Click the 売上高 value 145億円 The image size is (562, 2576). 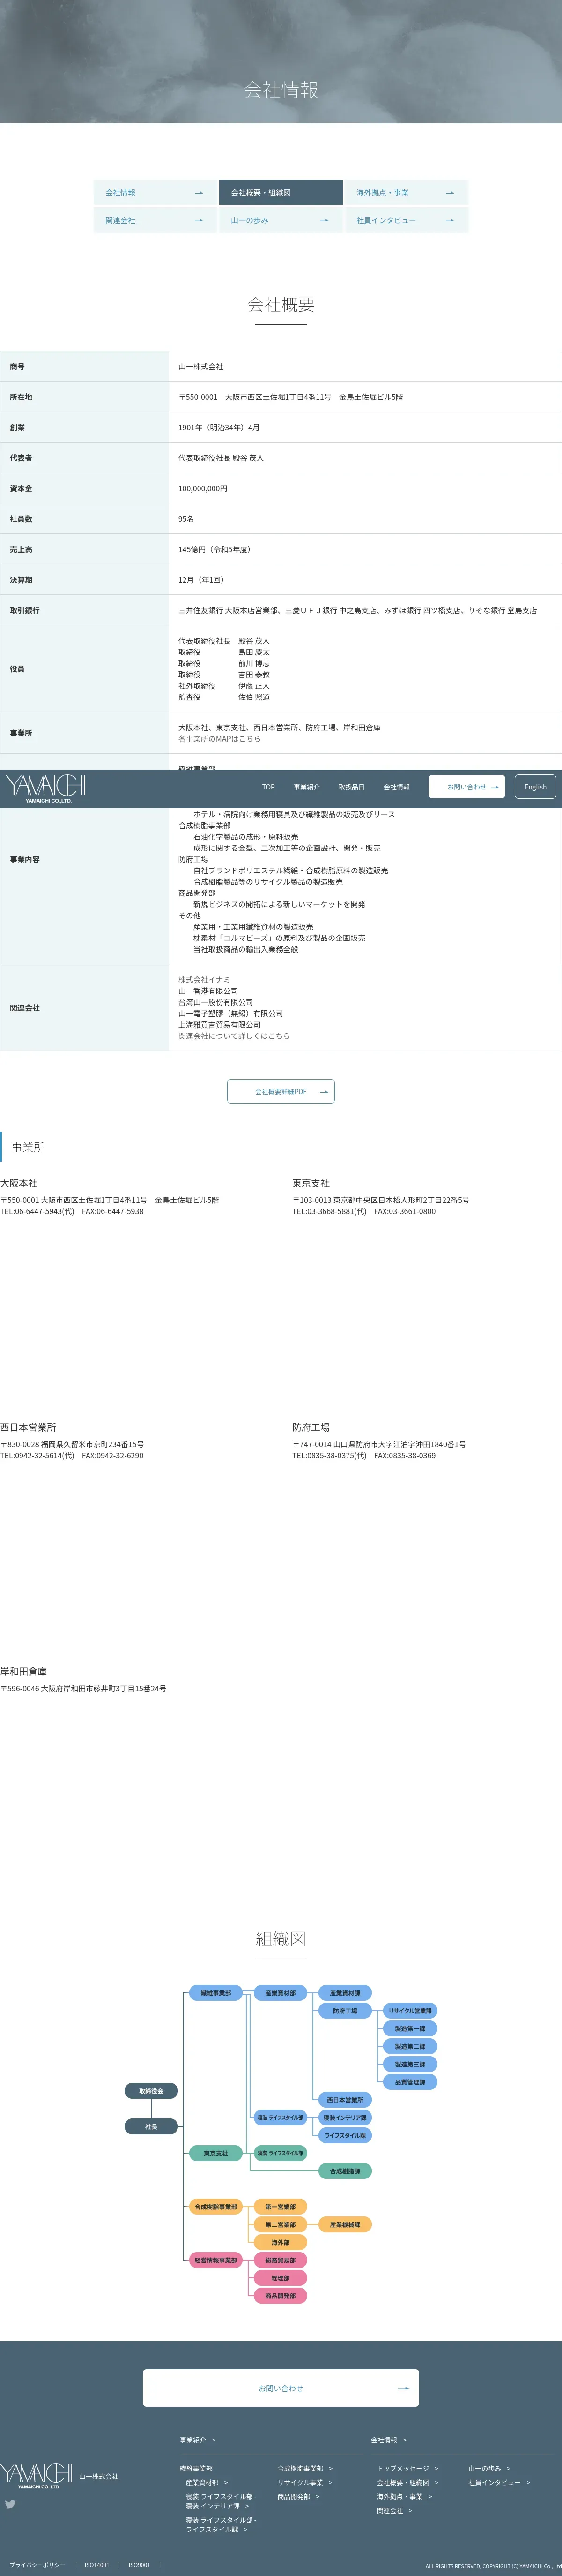click(x=214, y=549)
